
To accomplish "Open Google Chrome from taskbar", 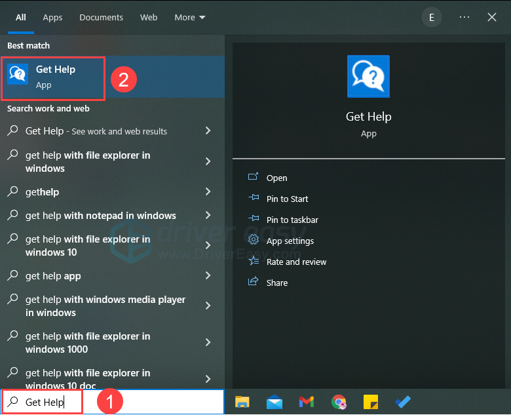I will point(339,402).
